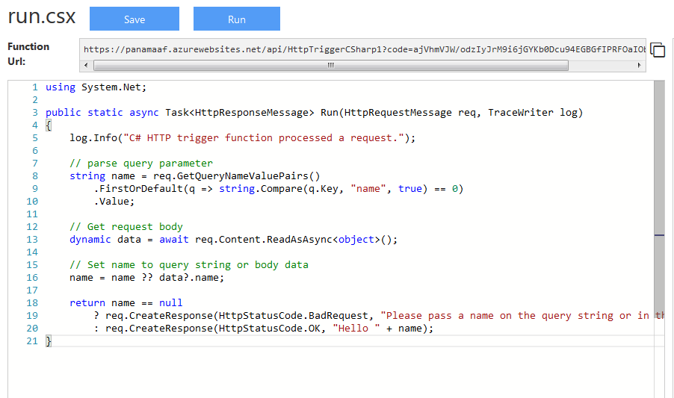Copy the function URL with the copy icon
Screen dimensions: 674x398
658,50
